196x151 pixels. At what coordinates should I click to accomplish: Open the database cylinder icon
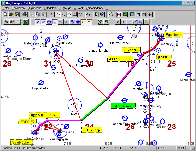pos(138,14)
